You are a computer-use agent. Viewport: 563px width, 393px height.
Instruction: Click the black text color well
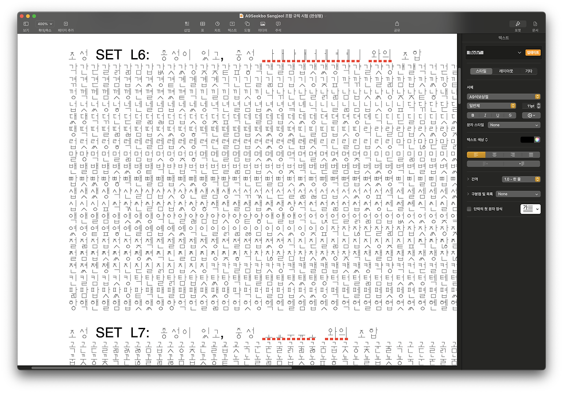[x=526, y=140]
